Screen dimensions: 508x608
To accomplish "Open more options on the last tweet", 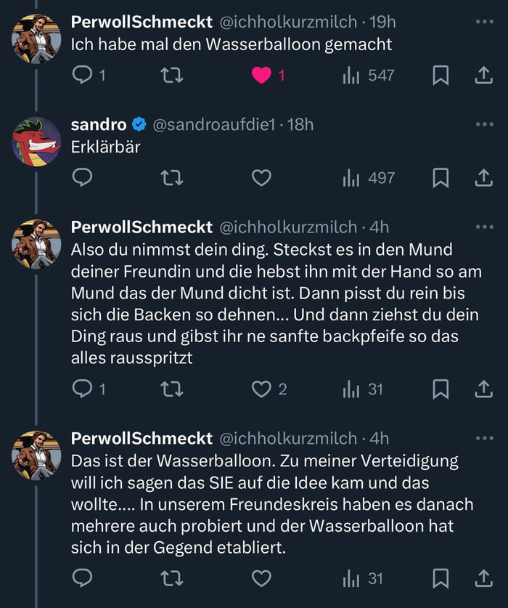I will coord(484,438).
